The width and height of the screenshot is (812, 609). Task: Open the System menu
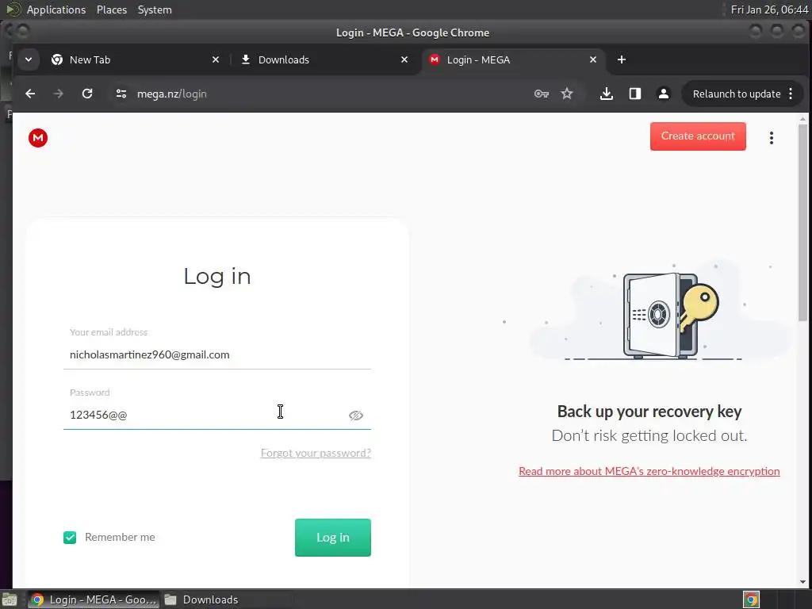point(155,10)
